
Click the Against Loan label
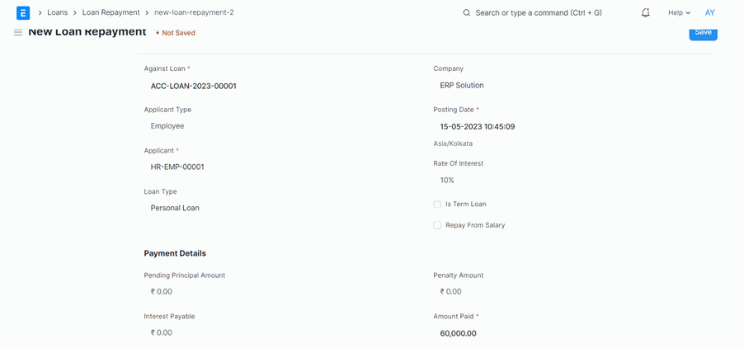[x=165, y=68]
